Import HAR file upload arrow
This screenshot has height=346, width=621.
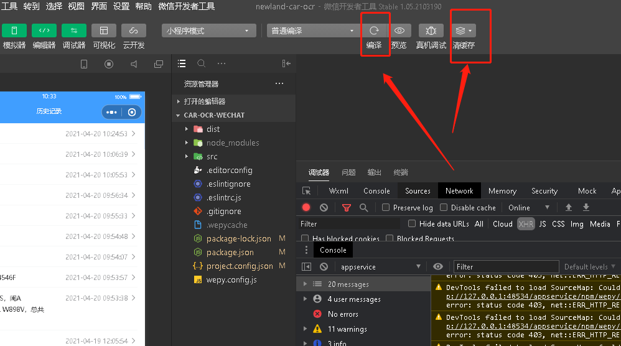(568, 207)
